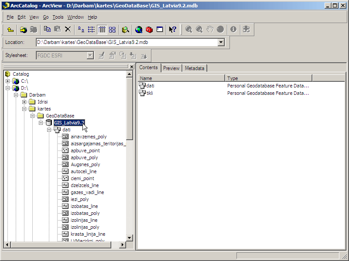
Task: Collapse the GIS_Latvia9.2 geodatabase node
Action: [x=41, y=123]
